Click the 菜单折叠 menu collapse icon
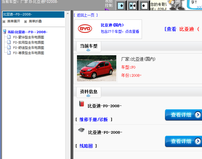This screenshot has height=159, width=202. (26, 22)
